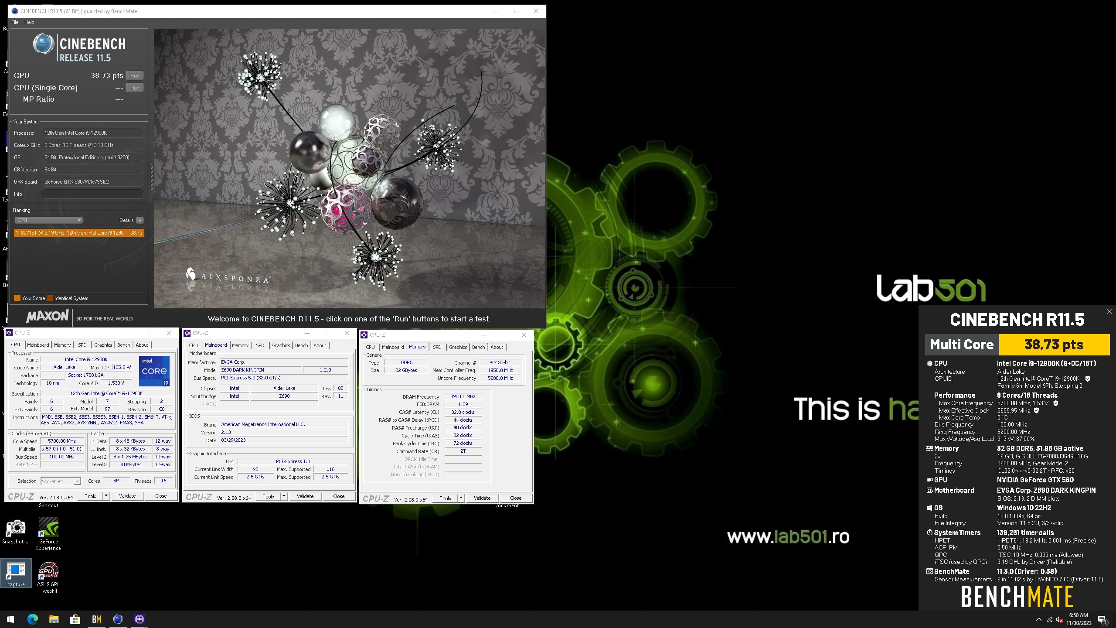
Task: Click Validate in the Mainboard CPU-Z window
Action: [x=305, y=496]
